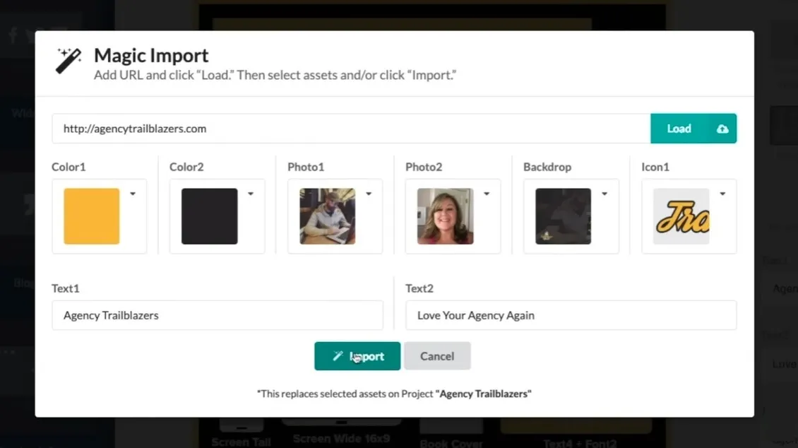Open the Icon1 dropdown arrow
The height and width of the screenshot is (448, 798).
(722, 194)
